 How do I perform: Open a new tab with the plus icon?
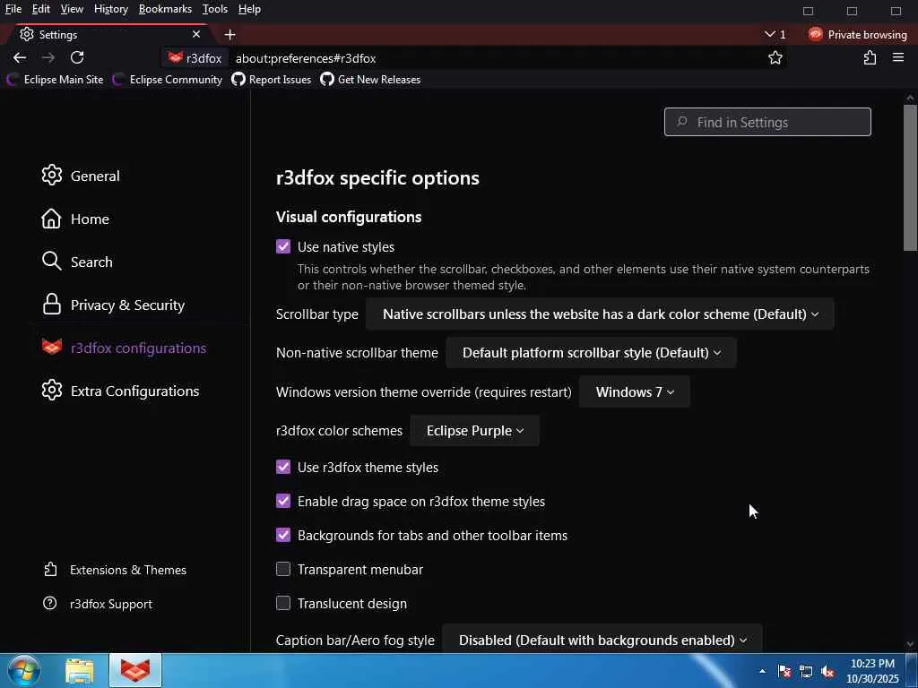tap(230, 35)
